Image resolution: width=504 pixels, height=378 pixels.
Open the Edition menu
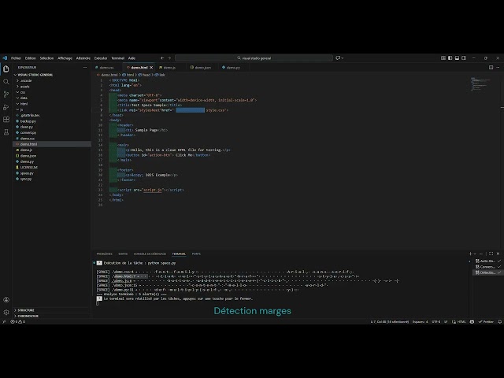pos(31,58)
